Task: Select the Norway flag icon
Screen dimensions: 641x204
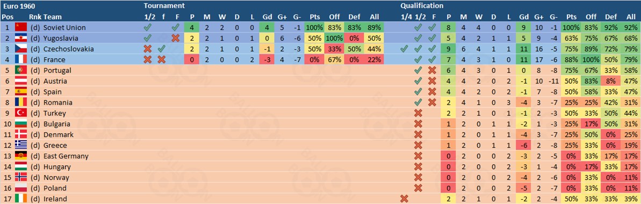Action: coord(21,178)
